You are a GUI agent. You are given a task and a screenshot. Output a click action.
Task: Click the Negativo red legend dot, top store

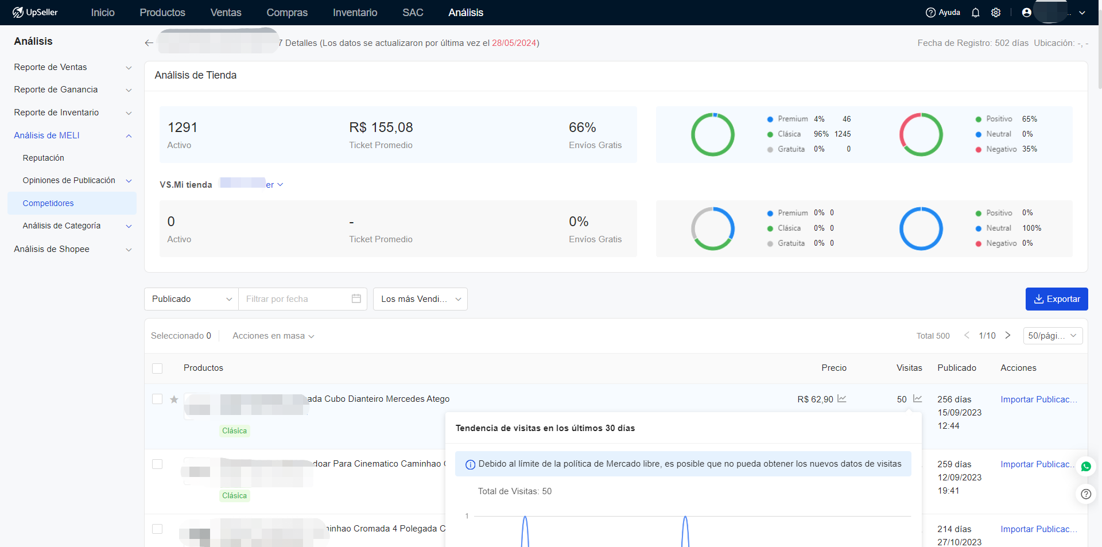(979, 150)
